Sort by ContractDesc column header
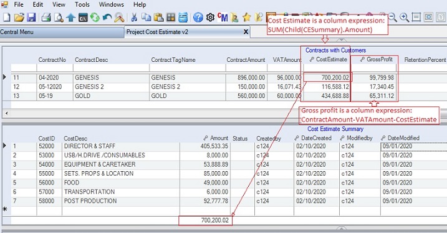The width and height of the screenshot is (447, 233). click(91, 60)
